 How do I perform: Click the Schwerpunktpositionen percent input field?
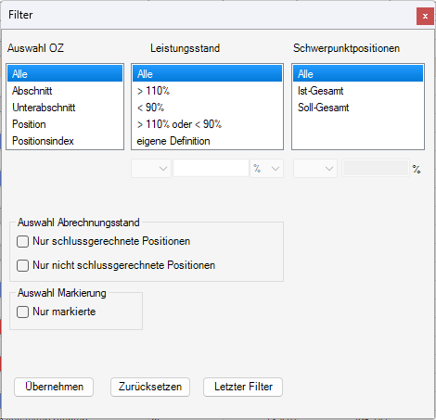pyautogui.click(x=376, y=169)
